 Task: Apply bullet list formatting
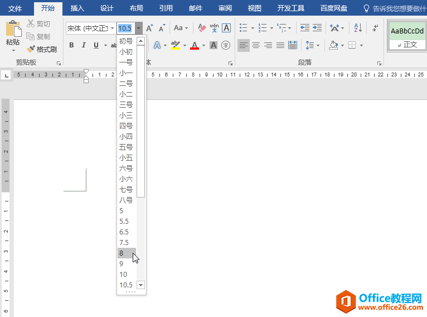[243, 28]
